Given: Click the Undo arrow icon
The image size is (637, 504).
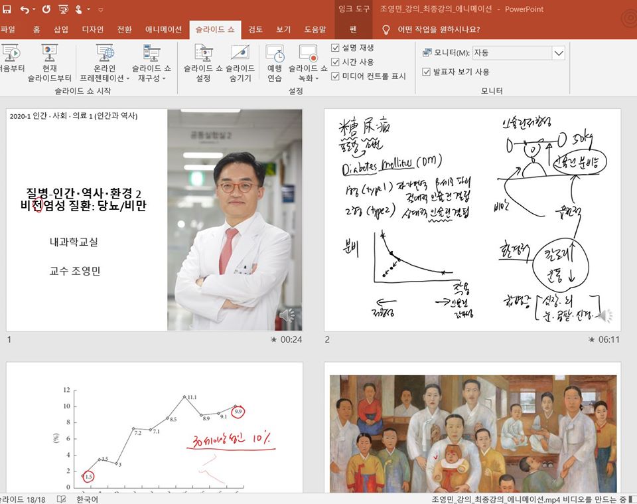Looking at the screenshot, I should click(x=25, y=9).
